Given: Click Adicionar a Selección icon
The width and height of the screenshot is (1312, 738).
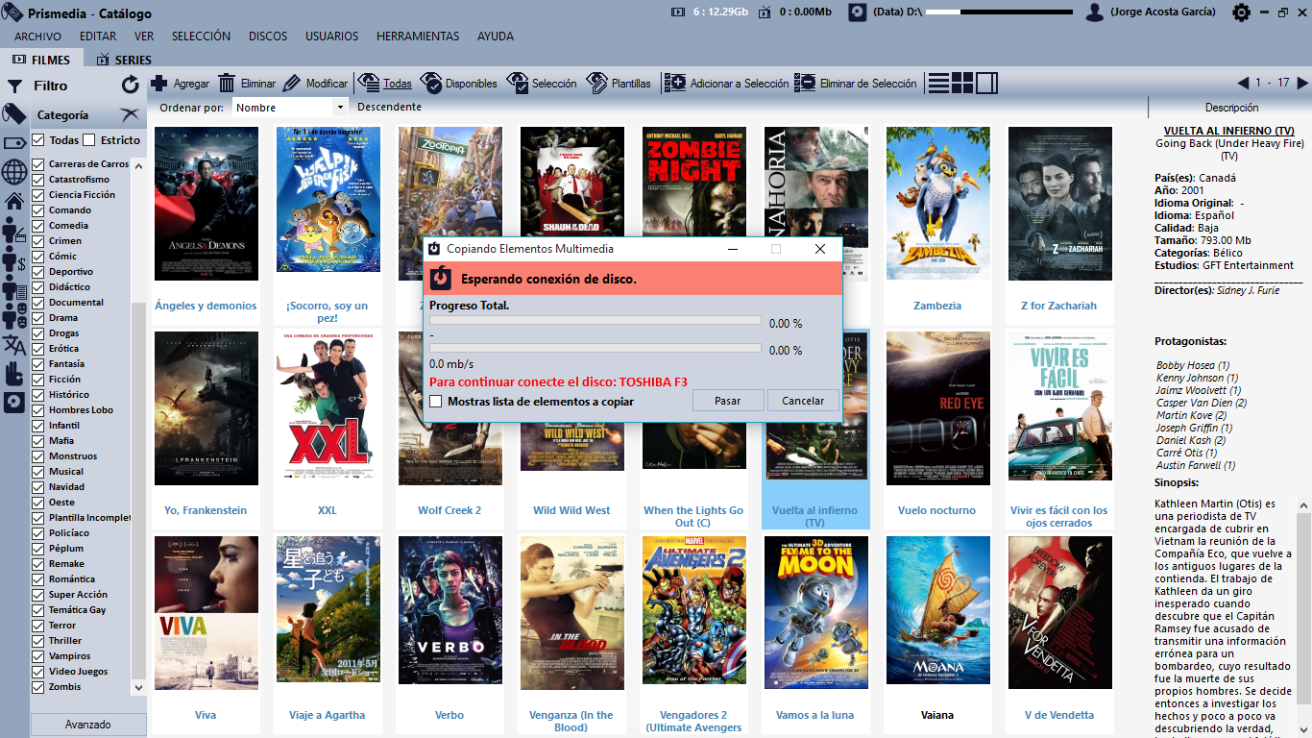Looking at the screenshot, I should click(675, 84).
